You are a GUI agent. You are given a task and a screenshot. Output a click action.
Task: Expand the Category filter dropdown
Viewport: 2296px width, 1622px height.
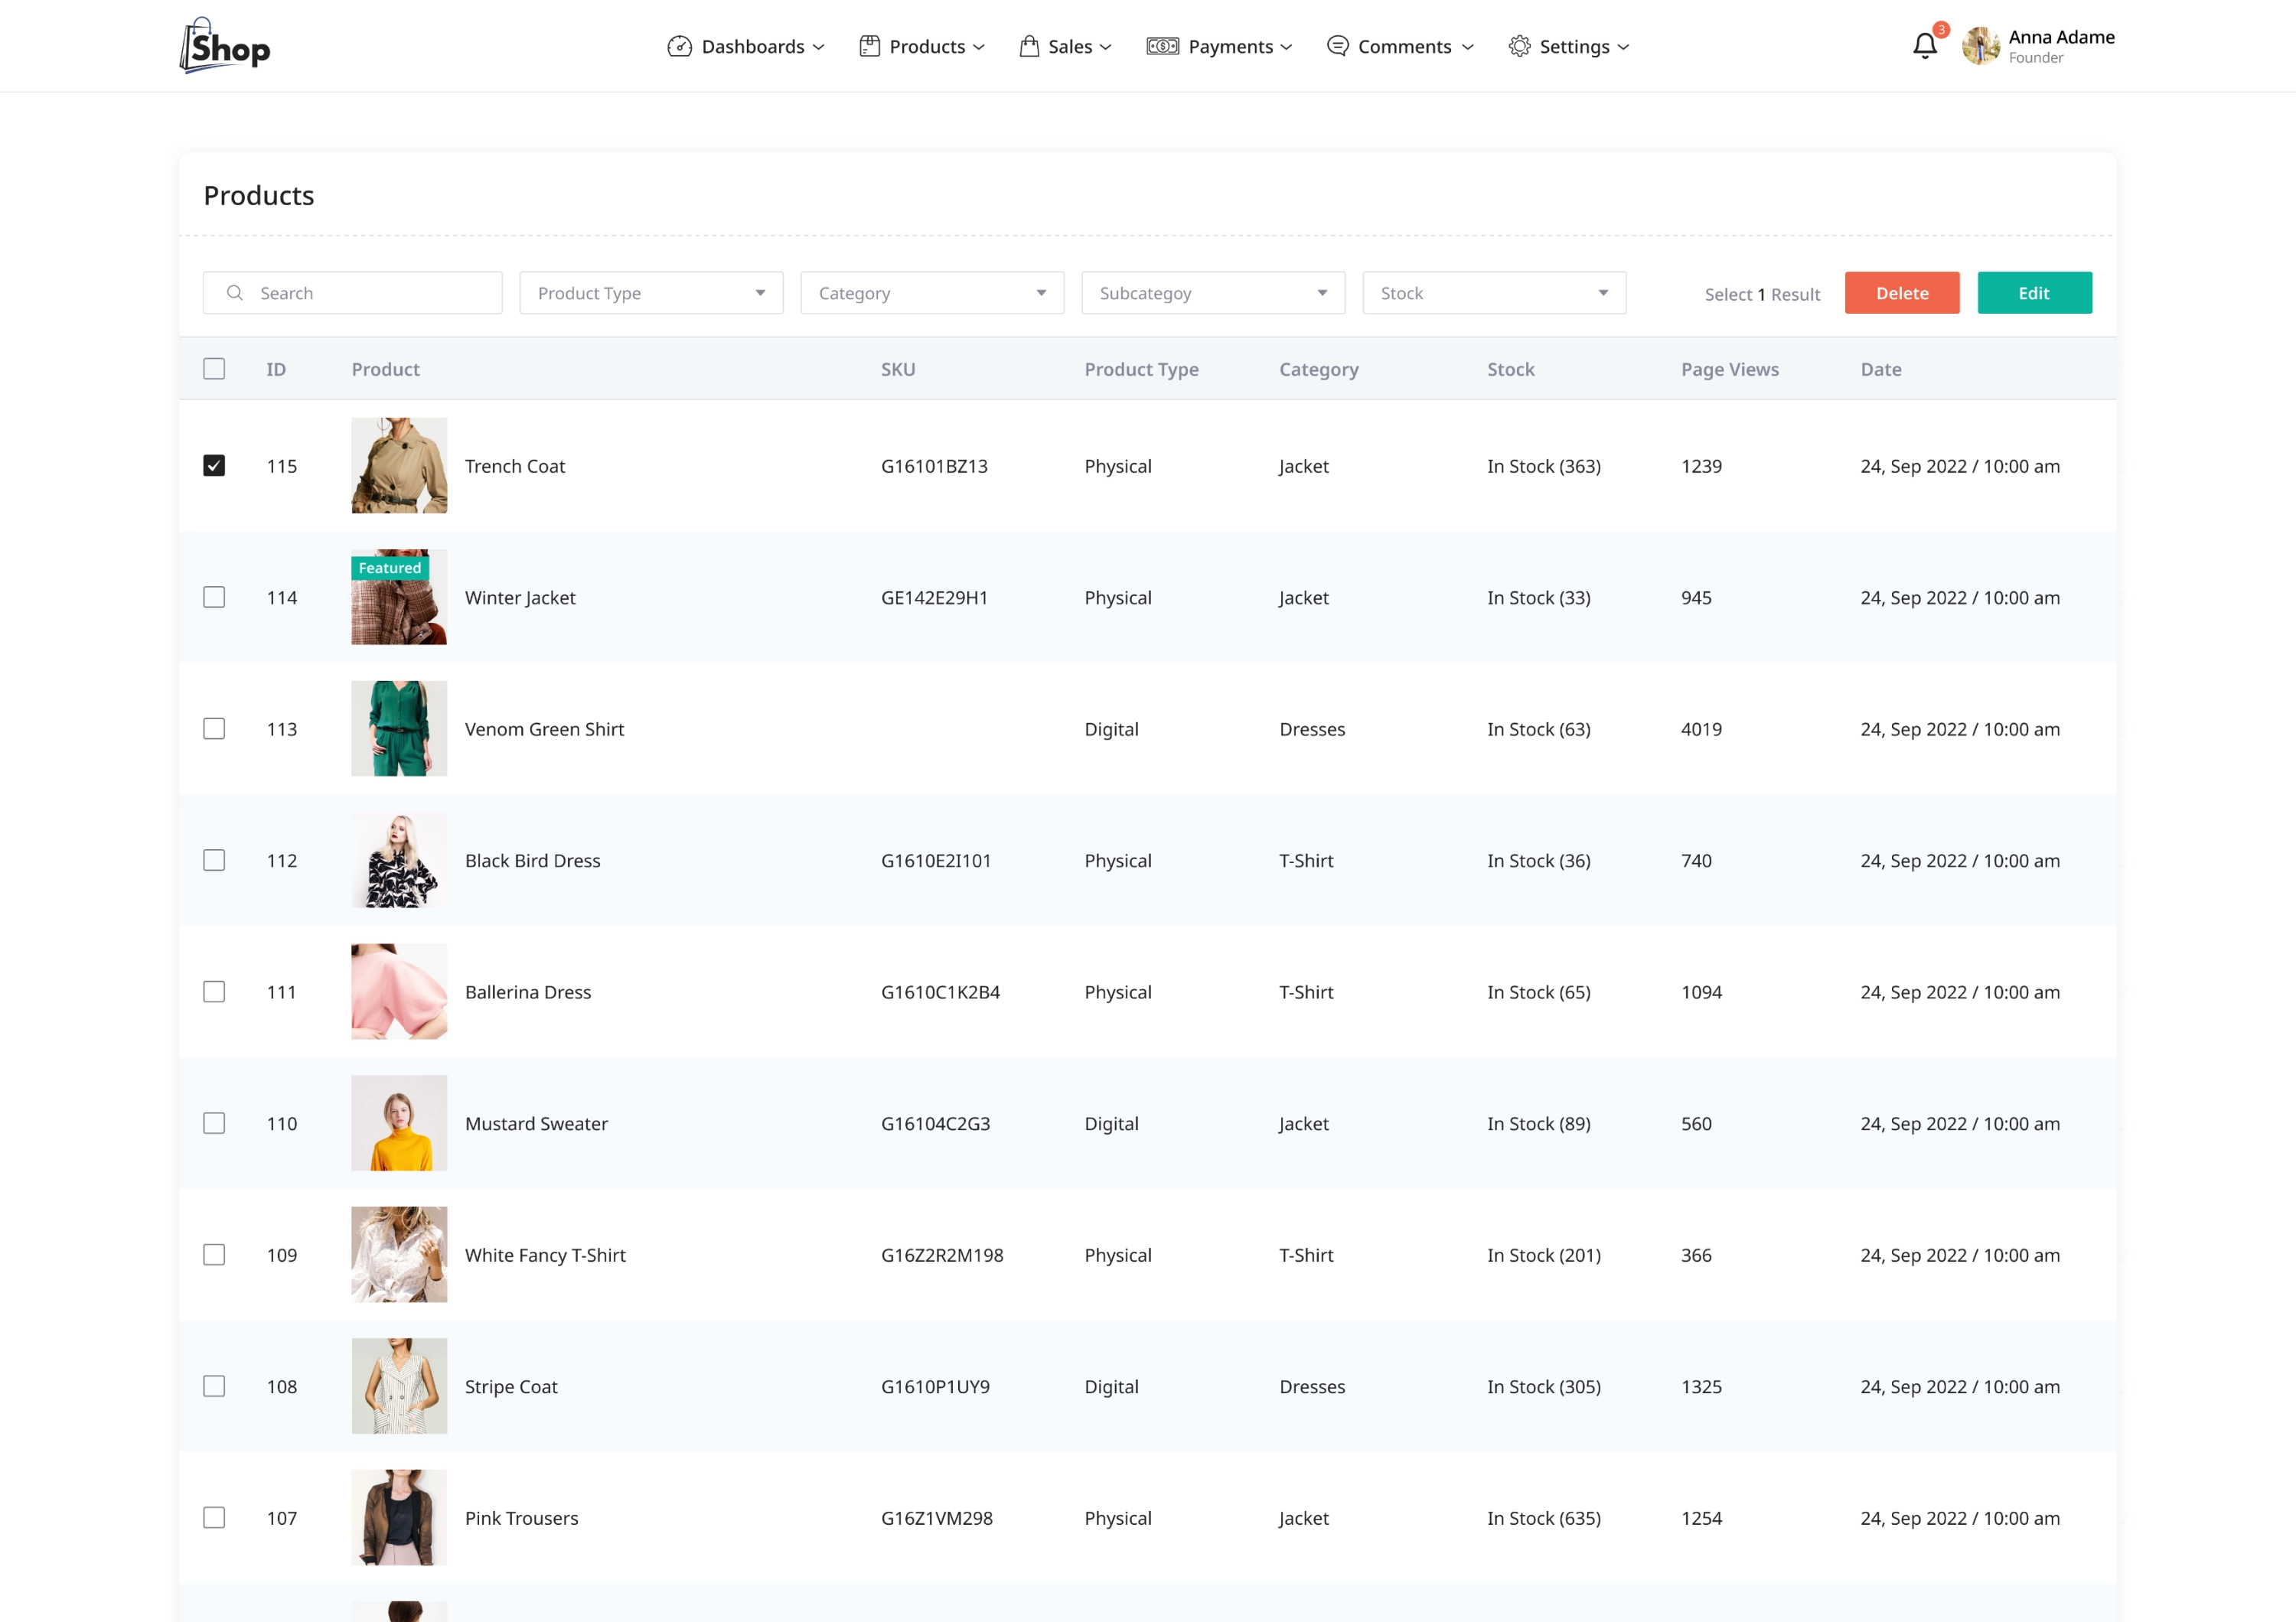click(x=931, y=293)
